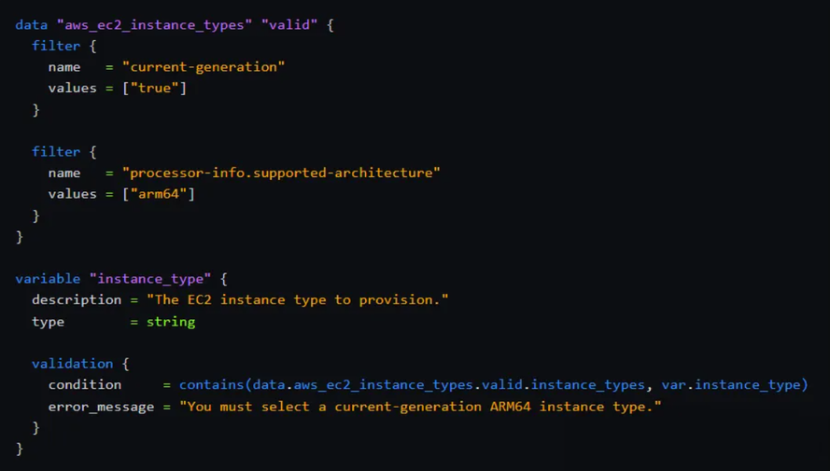
Task: Click the "processor-info.supported-architecture" string
Action: tap(281, 173)
